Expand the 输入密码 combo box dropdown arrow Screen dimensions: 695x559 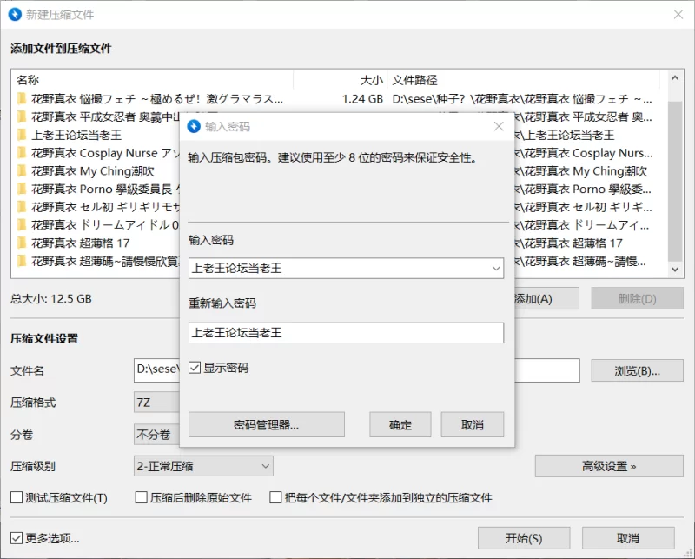point(495,269)
